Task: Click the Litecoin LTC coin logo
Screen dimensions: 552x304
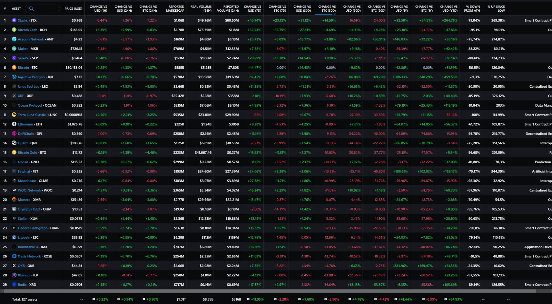Action: click(14, 237)
